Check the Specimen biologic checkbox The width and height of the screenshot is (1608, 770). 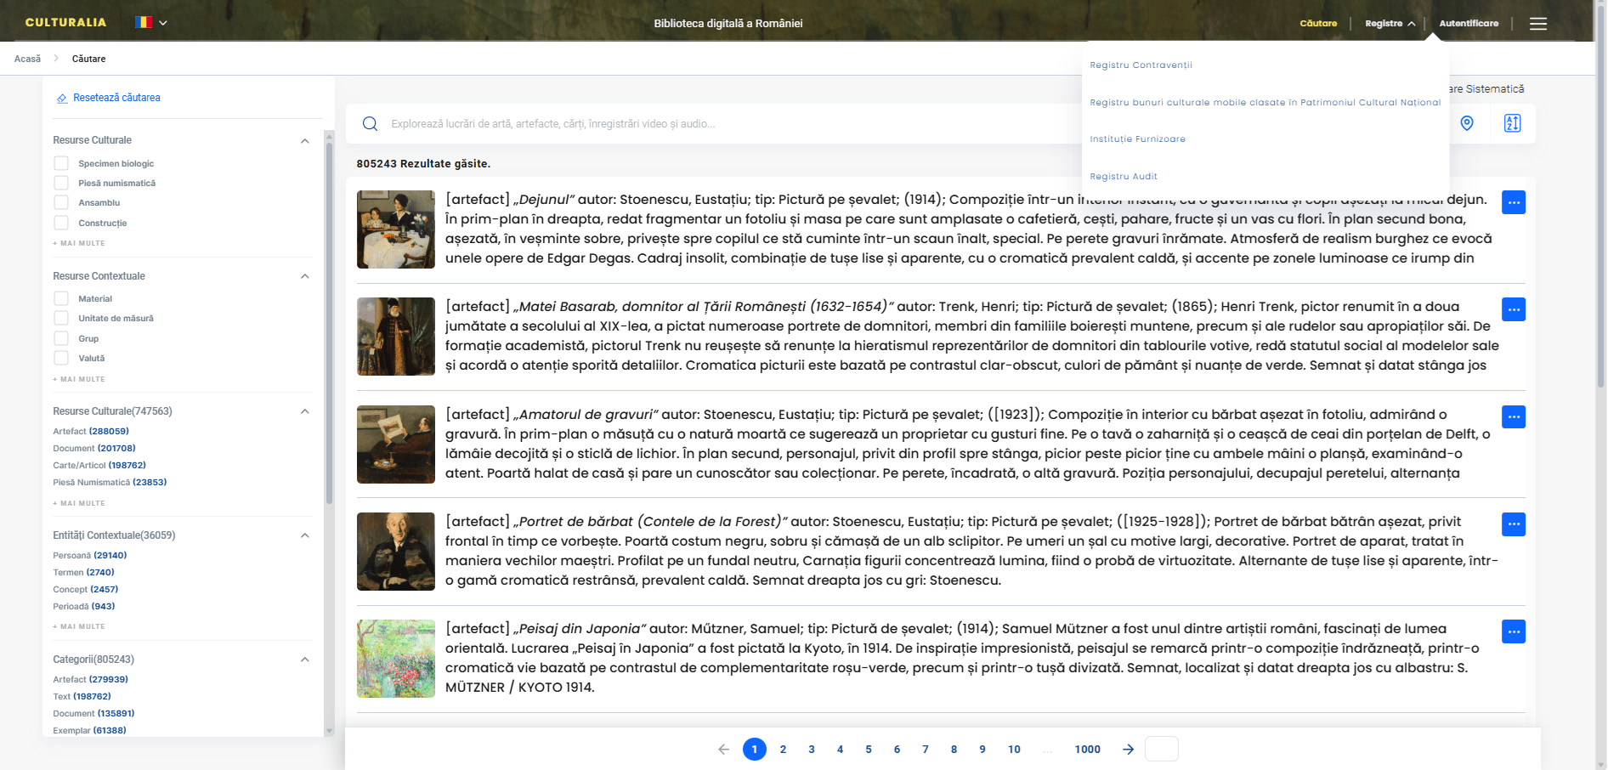tap(61, 163)
